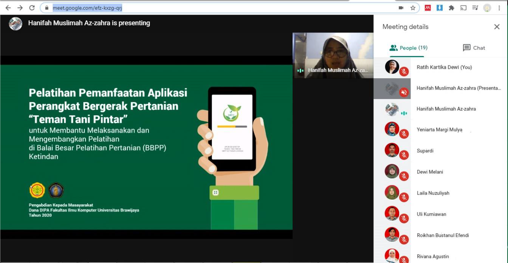Go forward using browser forward arrow
508x263 pixels.
[x=20, y=8]
